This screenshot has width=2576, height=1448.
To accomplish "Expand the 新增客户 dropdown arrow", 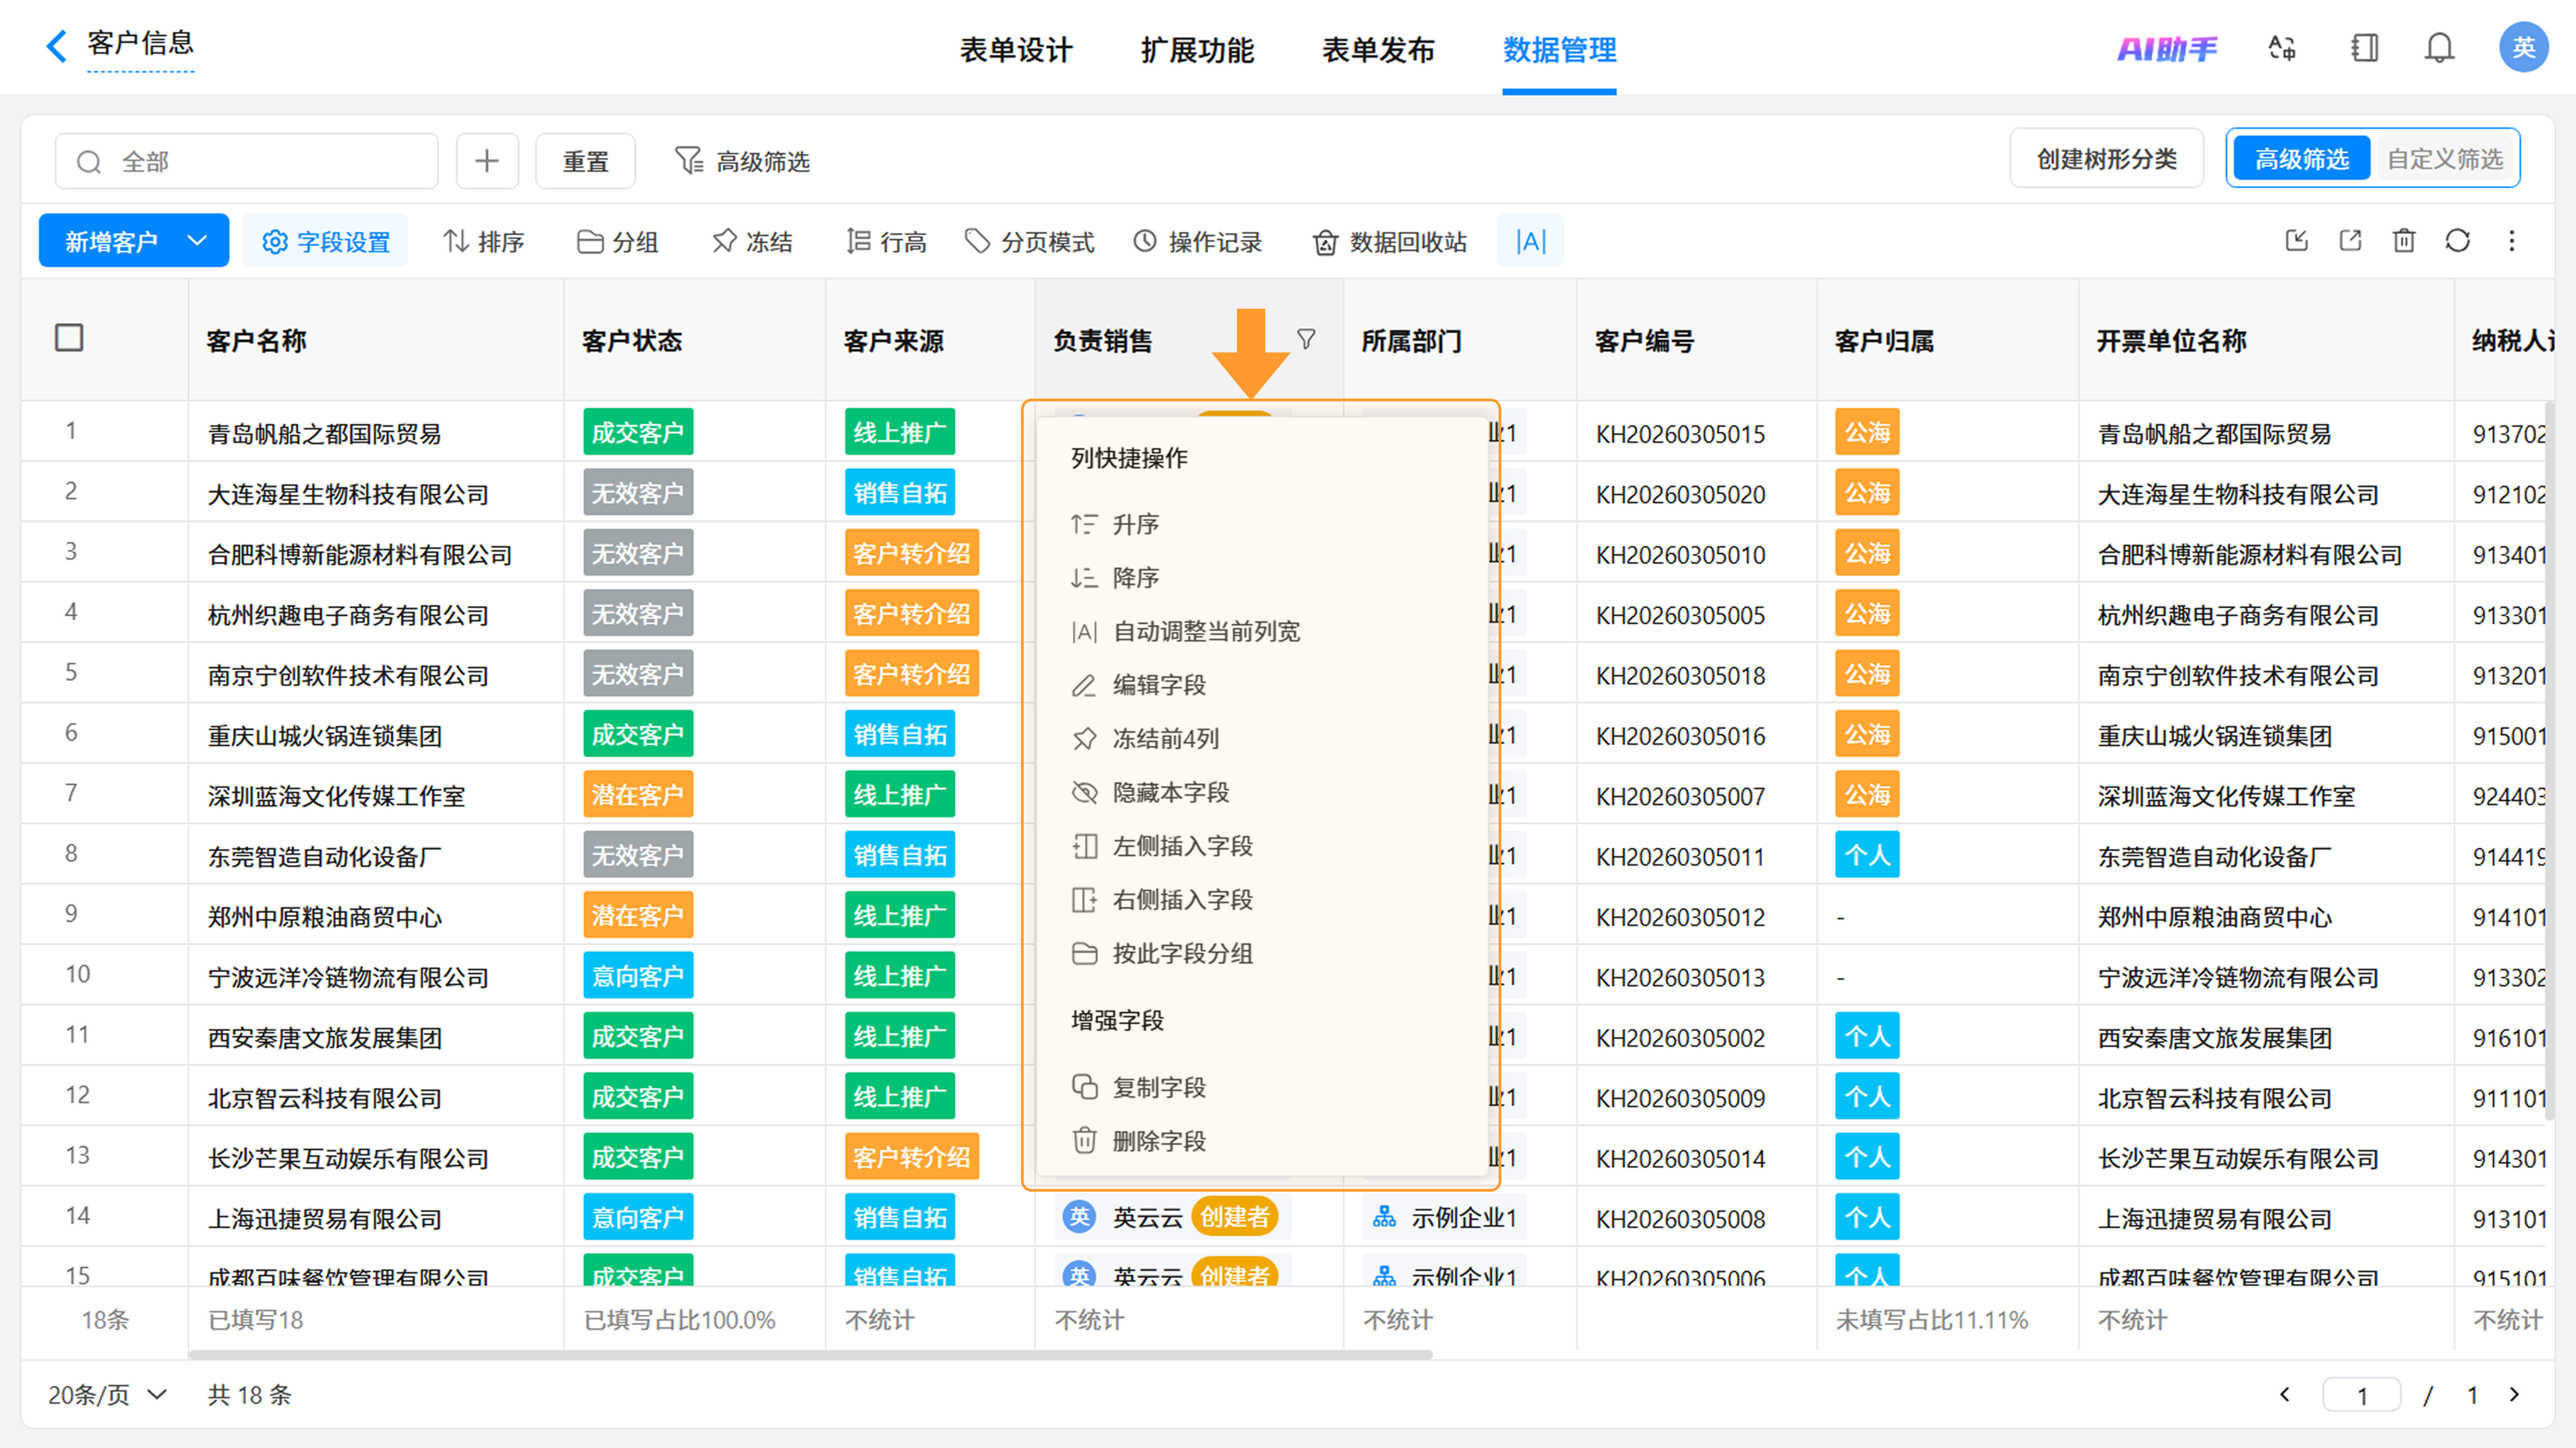I will pyautogui.click(x=197, y=240).
